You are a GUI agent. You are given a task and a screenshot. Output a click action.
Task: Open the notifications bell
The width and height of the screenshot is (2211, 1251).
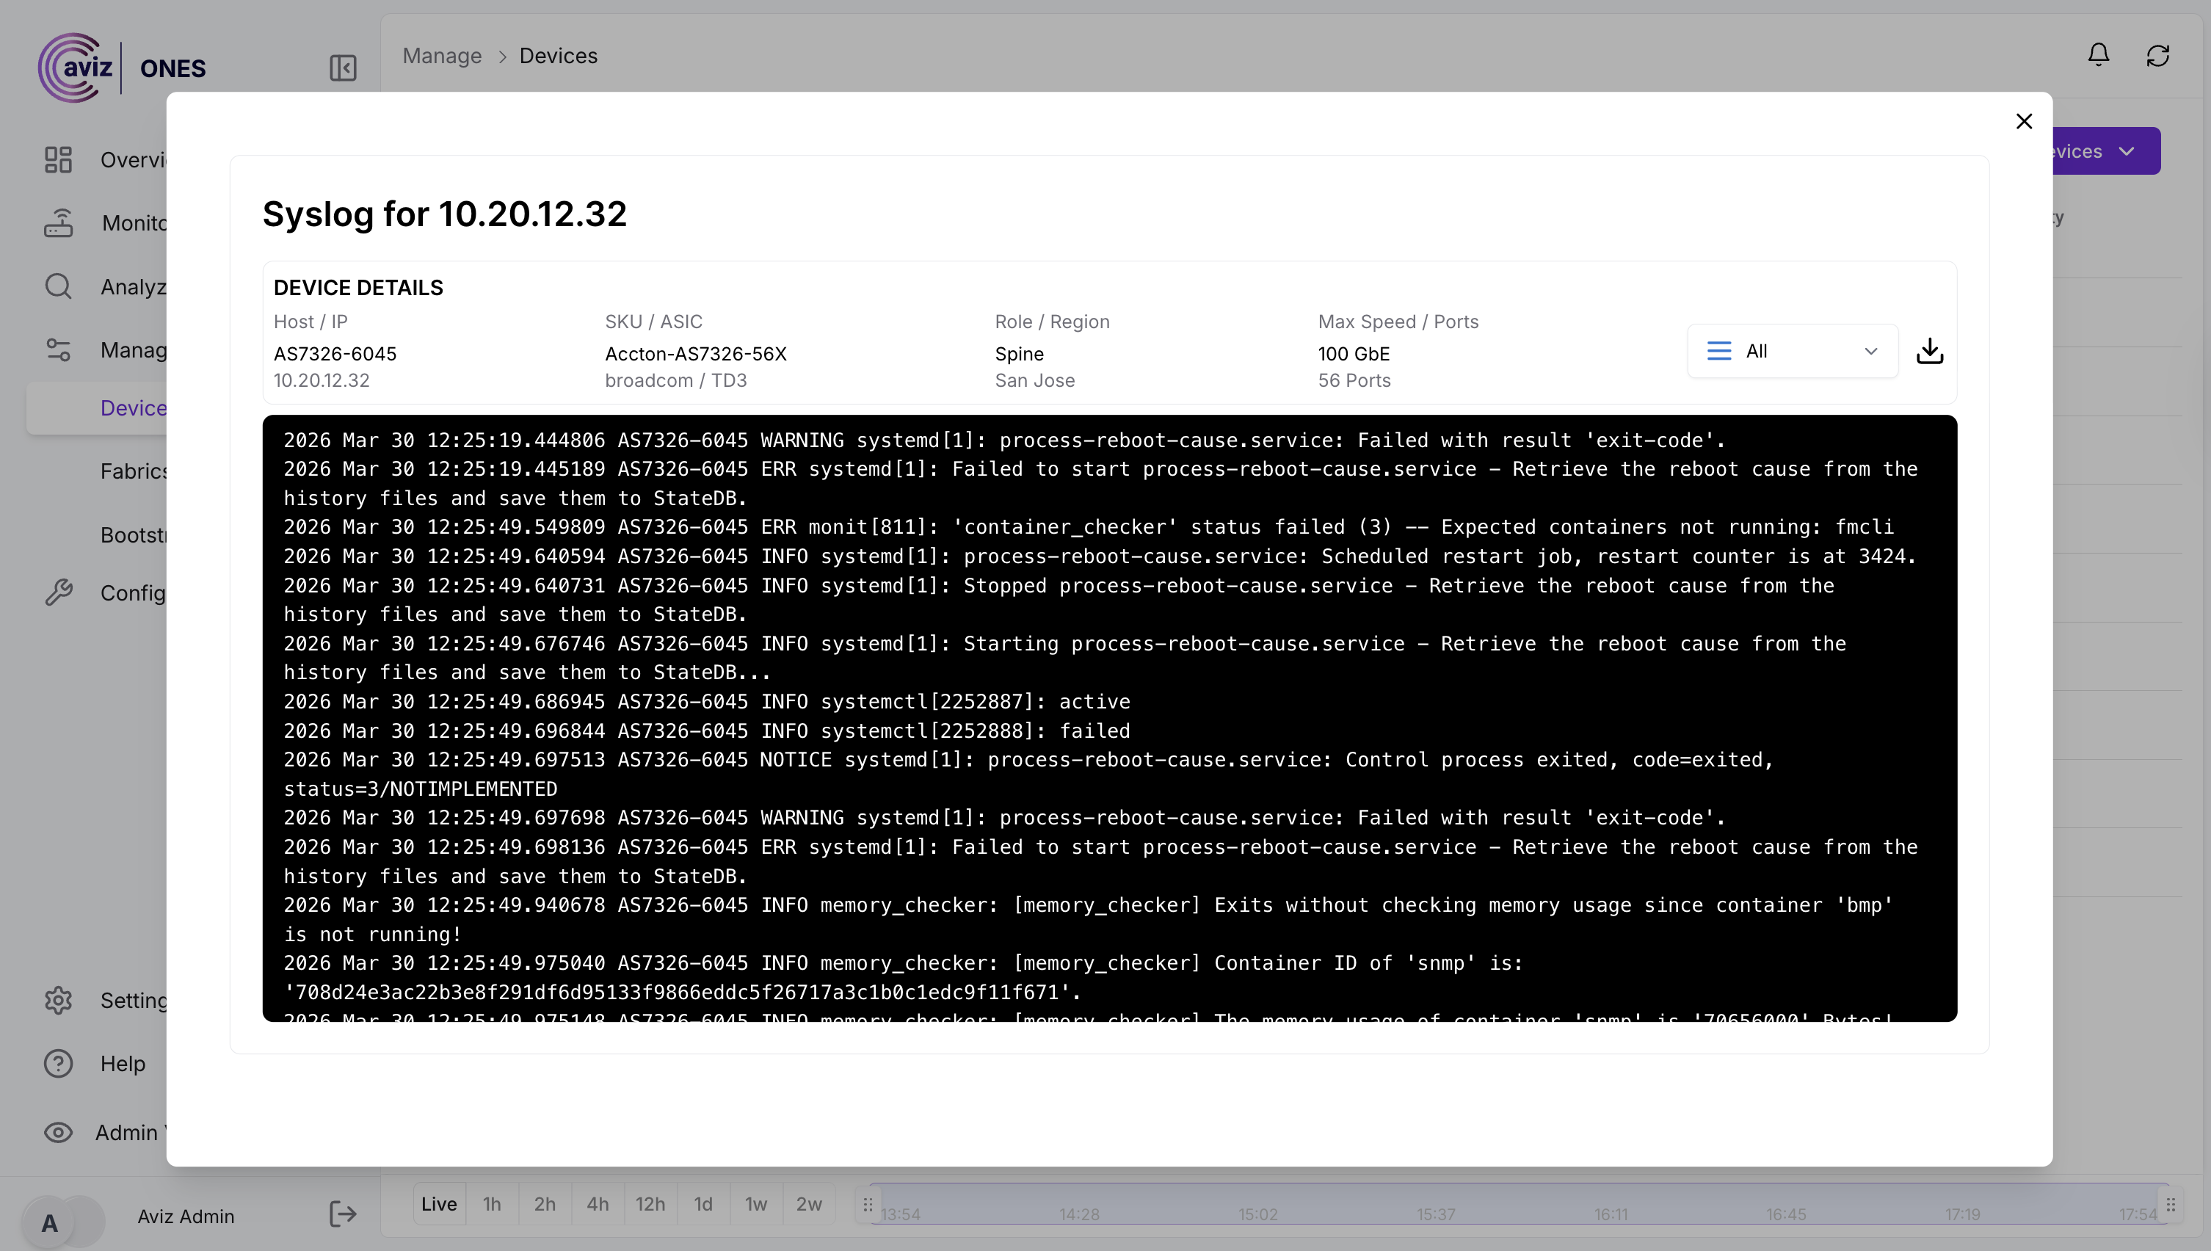click(x=2099, y=56)
